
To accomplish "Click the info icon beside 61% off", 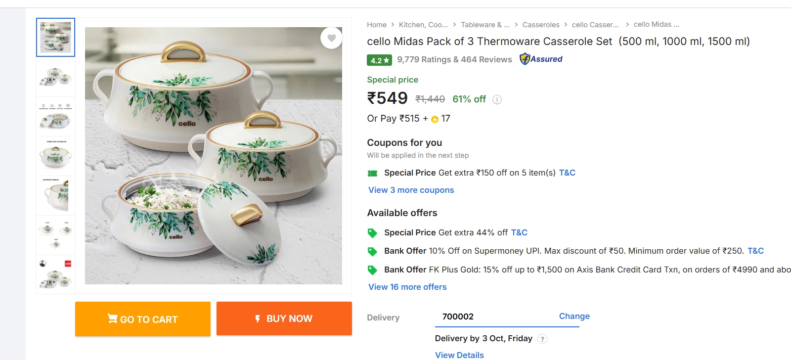I will 496,99.
